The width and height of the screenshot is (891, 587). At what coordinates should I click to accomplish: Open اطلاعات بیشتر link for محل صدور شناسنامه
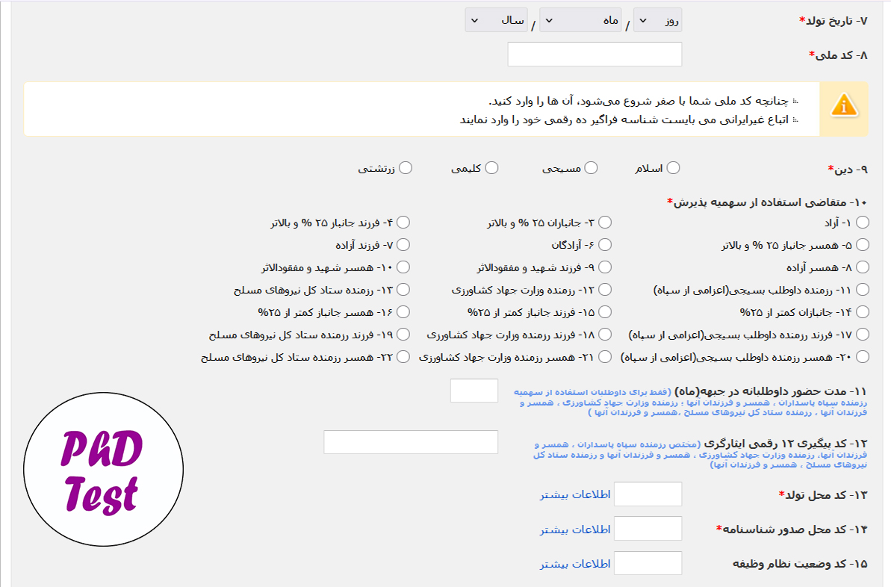pos(575,529)
